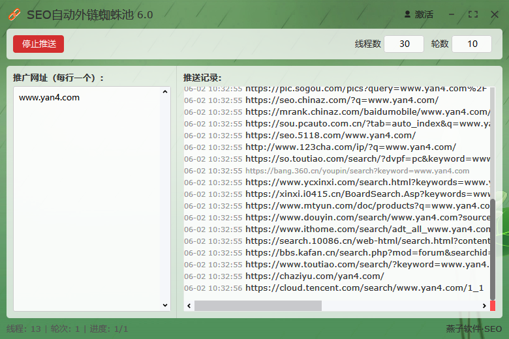The height and width of the screenshot is (339, 509).
Task: Click the www.ycxinxi.com log entry
Action: point(367,183)
